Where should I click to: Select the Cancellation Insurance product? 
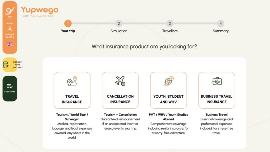[x=120, y=90]
